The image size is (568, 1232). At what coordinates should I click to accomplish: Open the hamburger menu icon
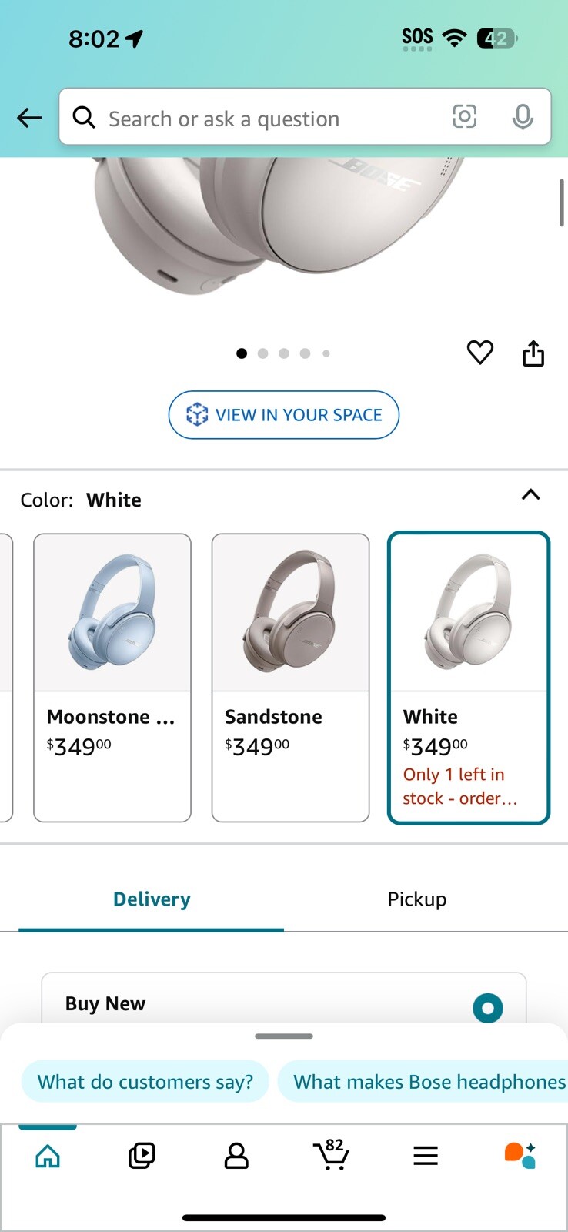coord(426,1155)
